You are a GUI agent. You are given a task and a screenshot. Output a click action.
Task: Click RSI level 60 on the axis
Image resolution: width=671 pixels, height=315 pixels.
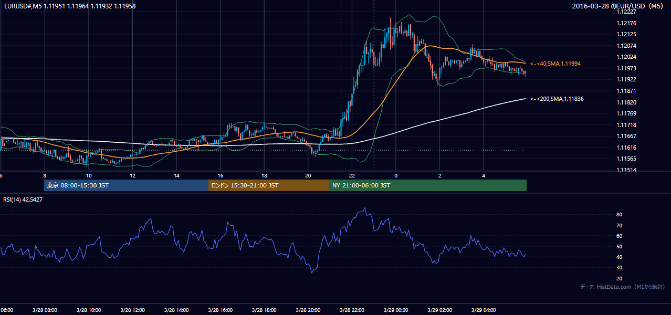619,236
